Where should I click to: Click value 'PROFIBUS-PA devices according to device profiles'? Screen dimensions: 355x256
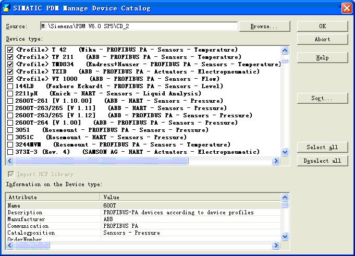tap(178, 213)
